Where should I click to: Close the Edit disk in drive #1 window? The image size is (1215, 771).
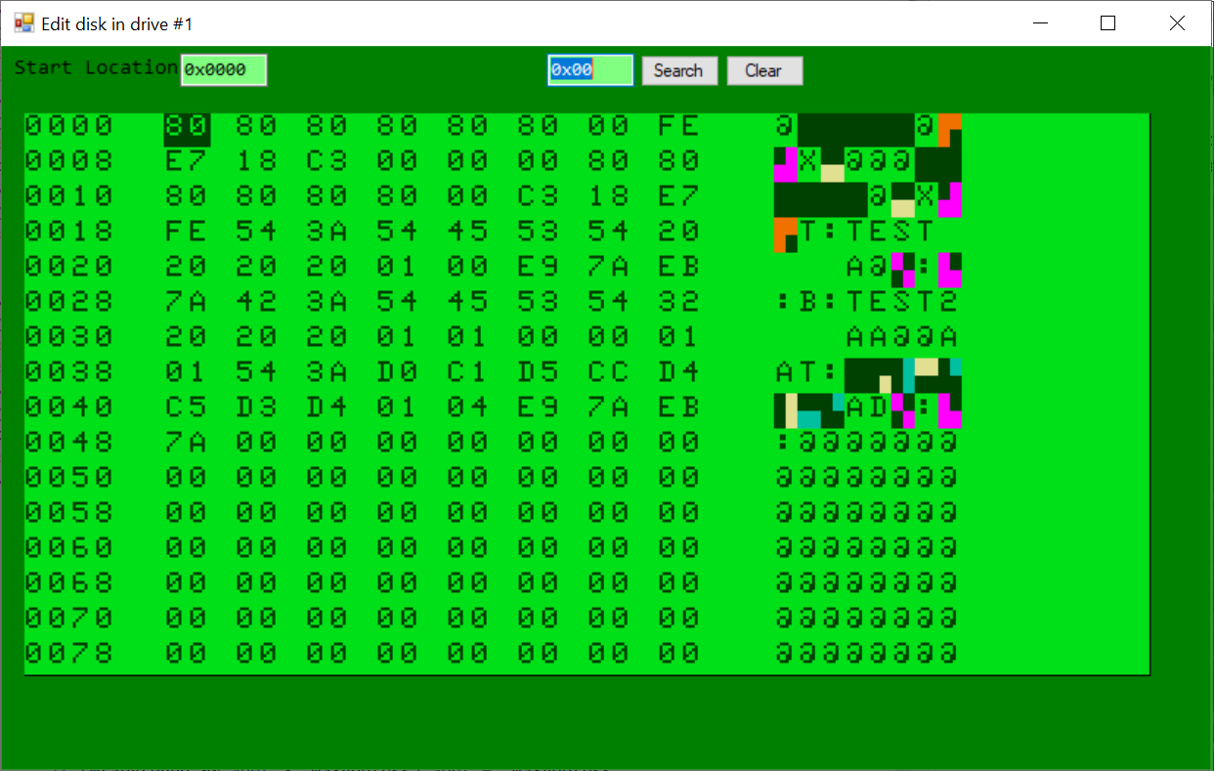(x=1178, y=22)
